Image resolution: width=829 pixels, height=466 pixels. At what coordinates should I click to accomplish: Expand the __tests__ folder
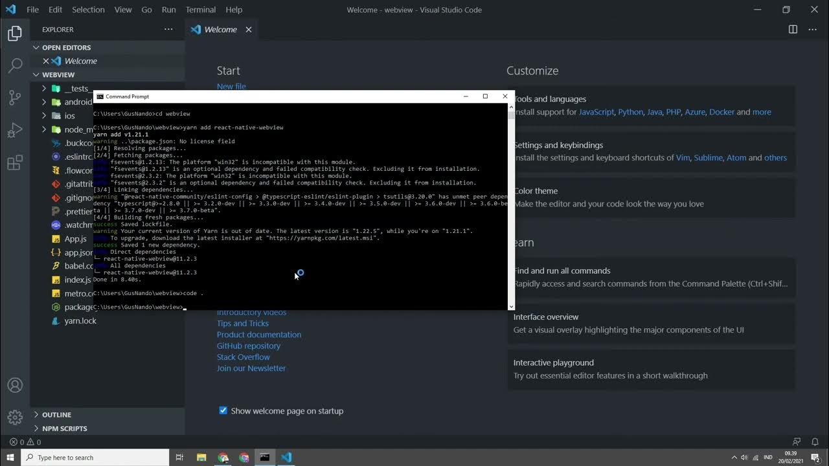point(44,89)
